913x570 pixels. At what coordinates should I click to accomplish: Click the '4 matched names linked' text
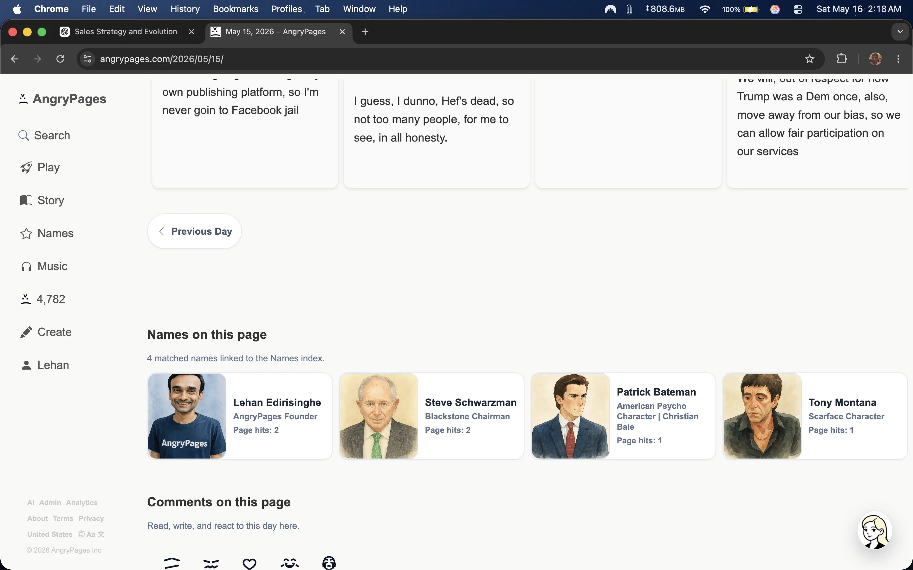[236, 358]
